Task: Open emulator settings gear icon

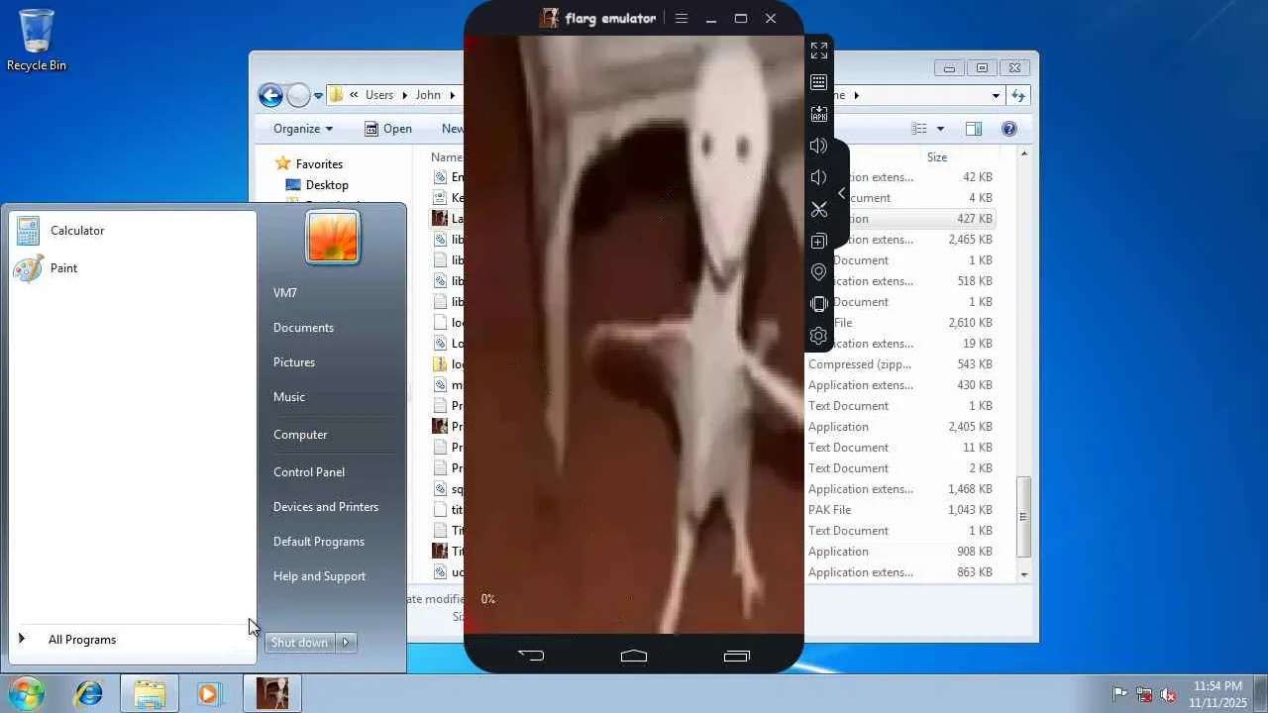Action: coord(818,336)
